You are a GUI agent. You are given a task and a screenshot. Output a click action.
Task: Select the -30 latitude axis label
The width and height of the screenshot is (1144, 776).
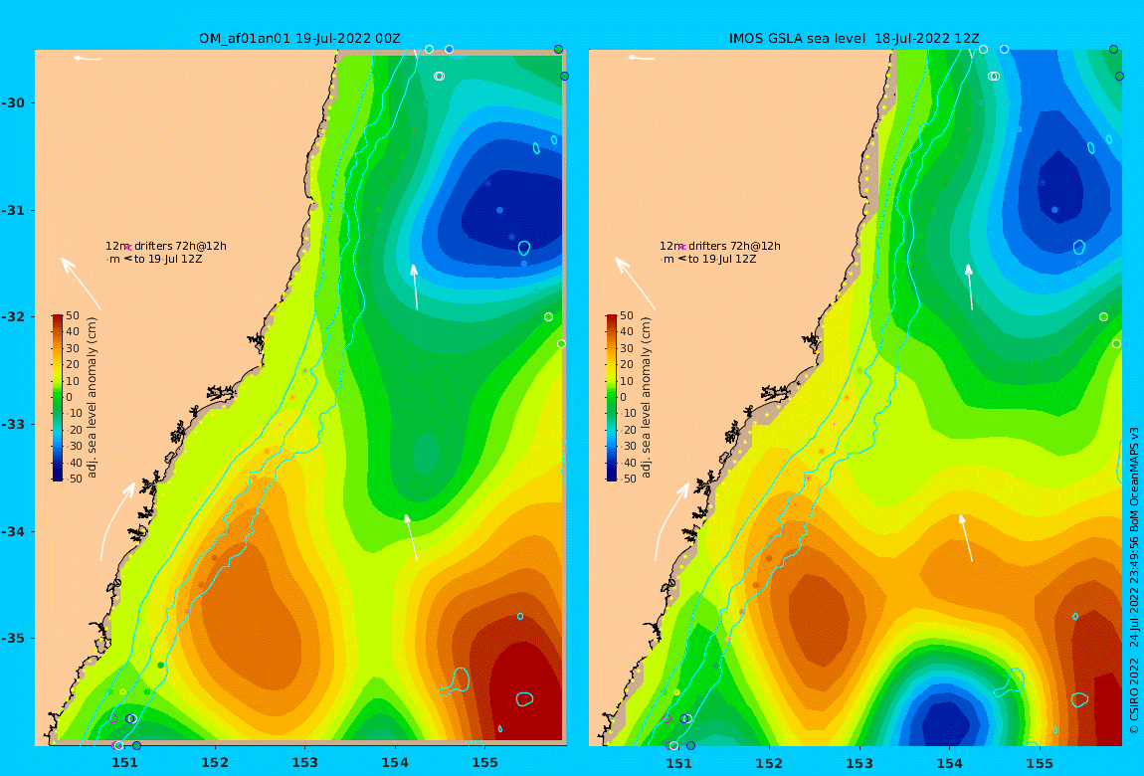(x=12, y=102)
